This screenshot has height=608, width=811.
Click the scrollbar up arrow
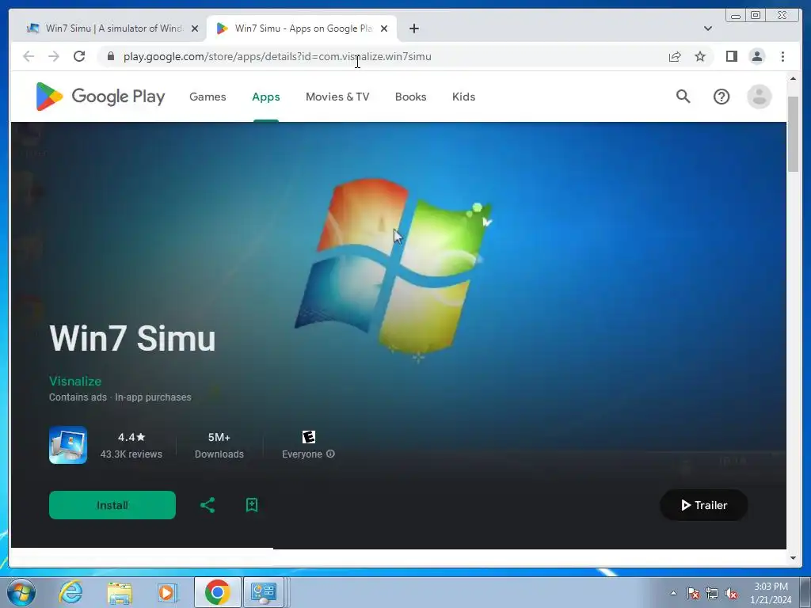pos(793,78)
